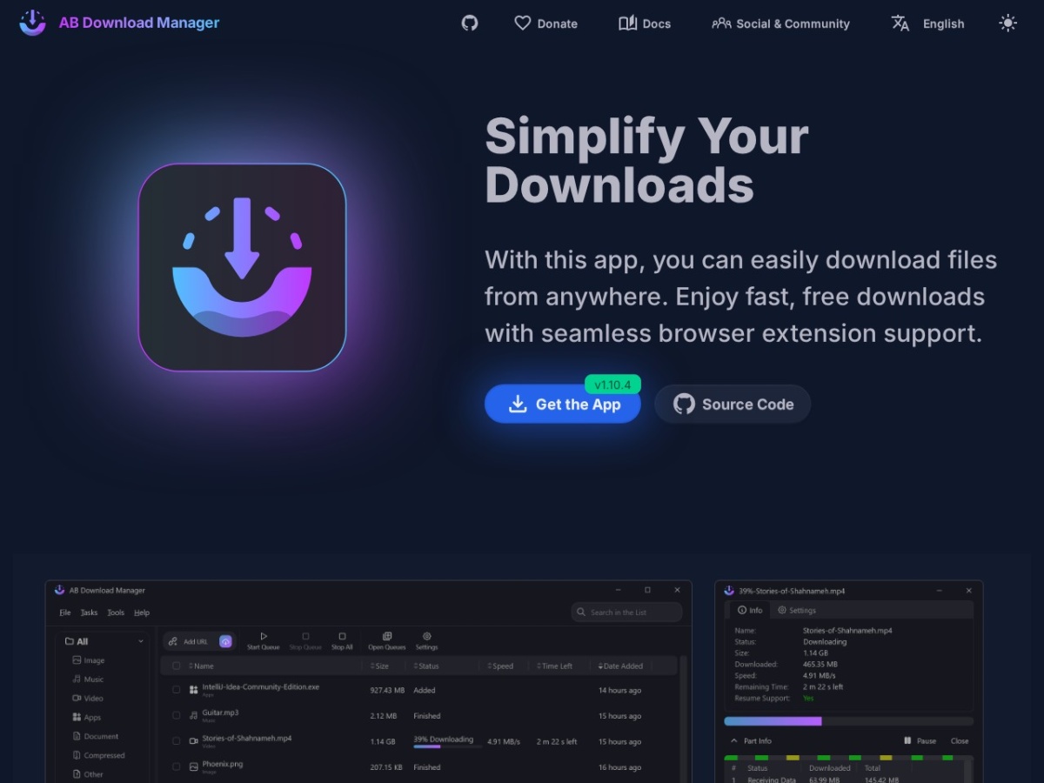Click the AB Download Manager logo icon
The width and height of the screenshot is (1044, 783).
tap(32, 23)
